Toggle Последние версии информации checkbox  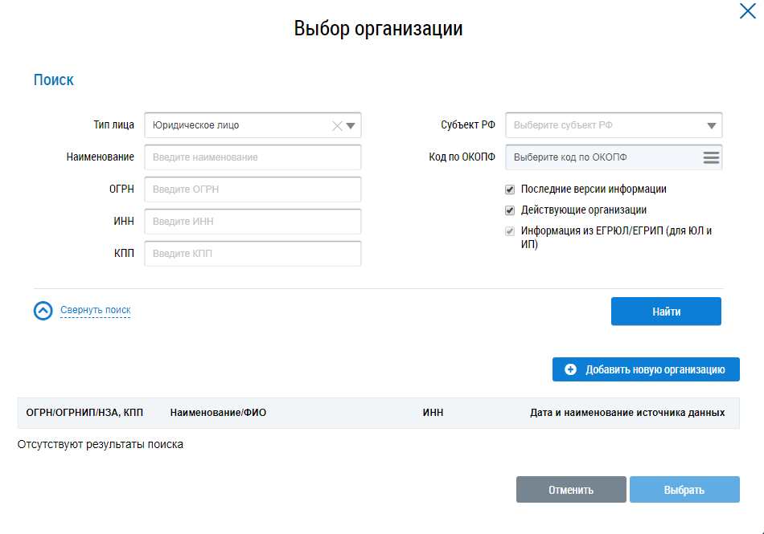pyautogui.click(x=510, y=190)
